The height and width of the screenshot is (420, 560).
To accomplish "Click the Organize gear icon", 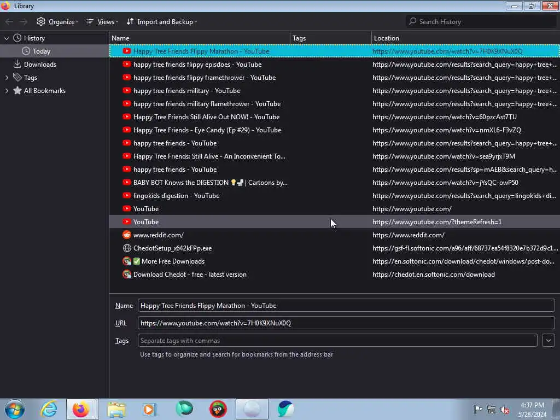I will (x=41, y=21).
